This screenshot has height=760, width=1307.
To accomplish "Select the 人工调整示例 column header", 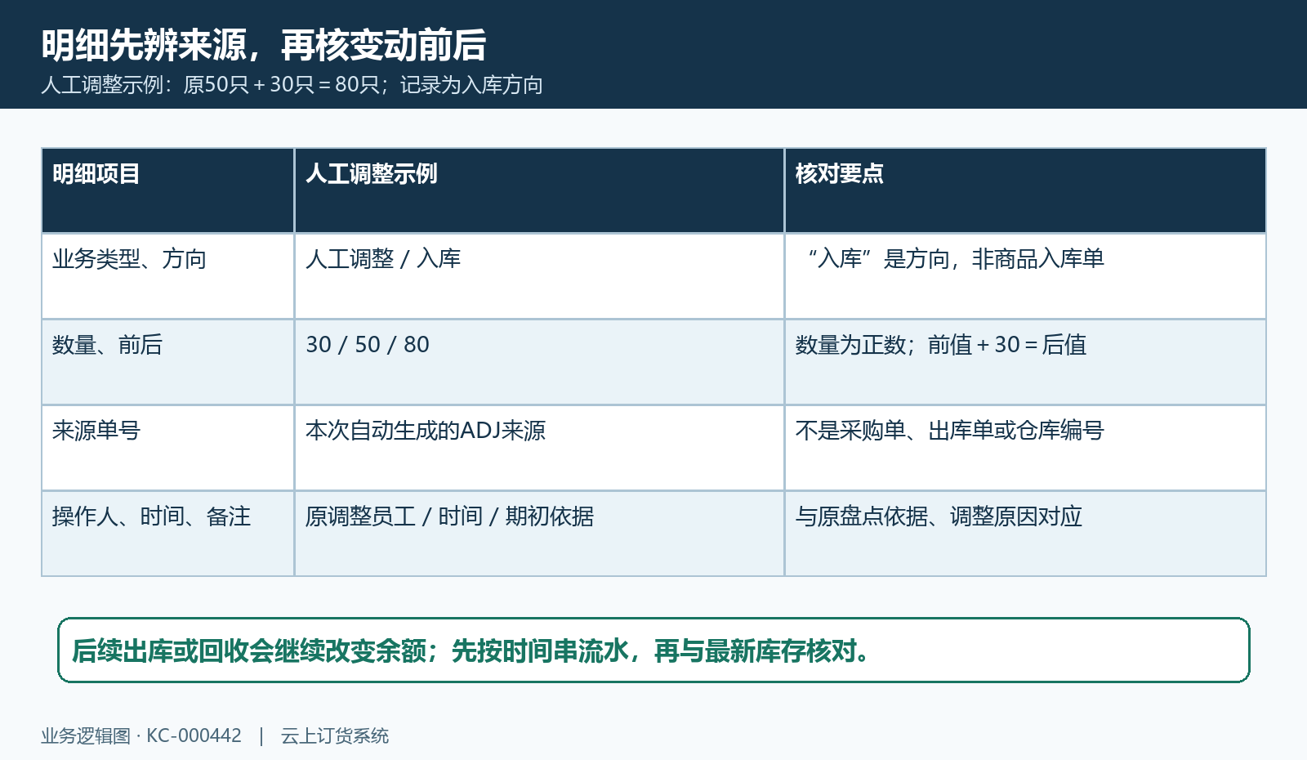I will click(x=539, y=190).
